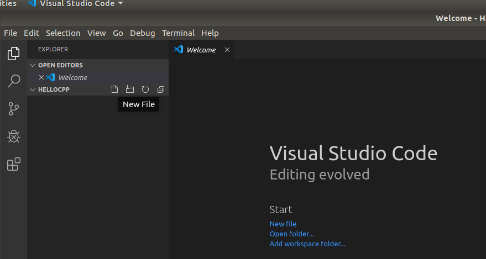Open the Extensions view
486x259 pixels.
point(13,164)
